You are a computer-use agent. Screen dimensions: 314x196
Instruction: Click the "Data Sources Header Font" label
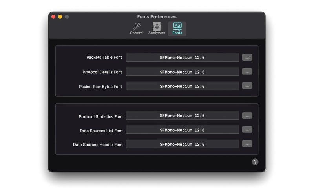[x=98, y=145]
